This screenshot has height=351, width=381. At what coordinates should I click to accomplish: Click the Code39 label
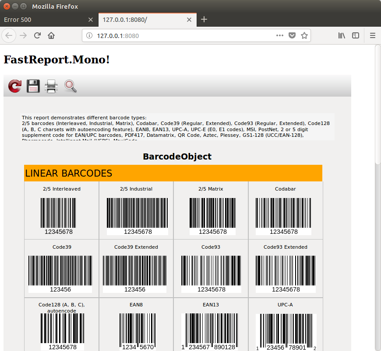coord(62,247)
